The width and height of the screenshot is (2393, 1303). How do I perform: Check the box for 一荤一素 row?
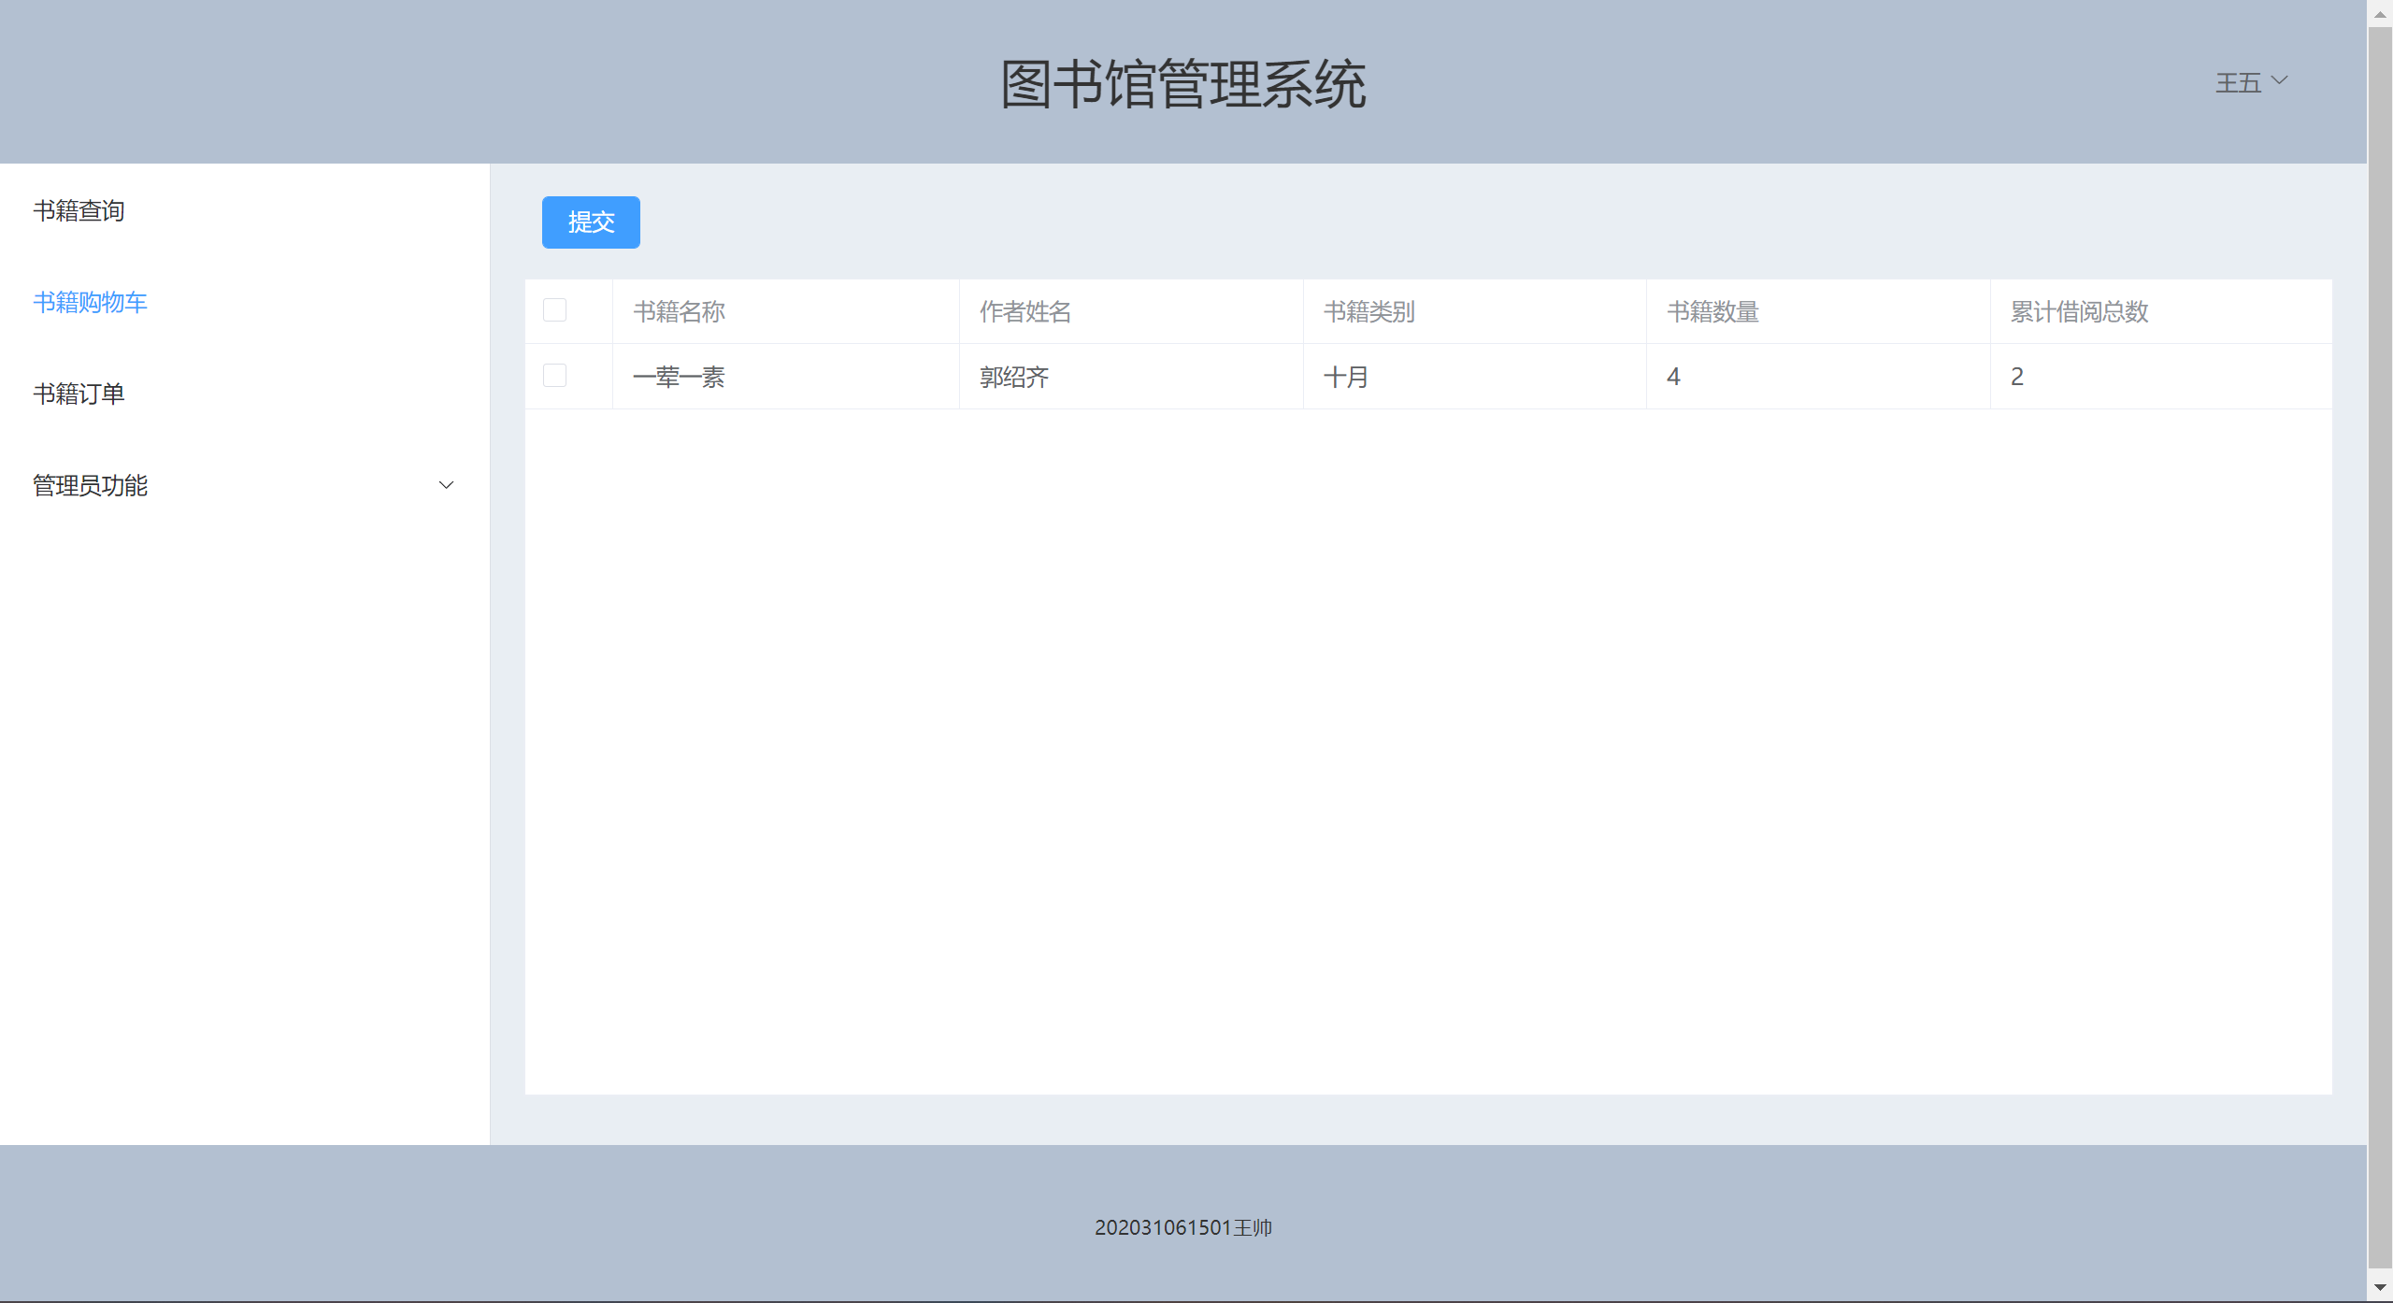(x=554, y=376)
